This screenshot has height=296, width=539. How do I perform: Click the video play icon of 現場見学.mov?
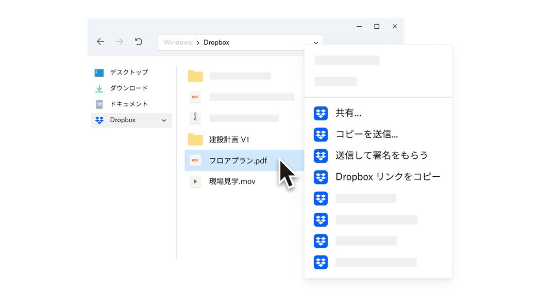[x=195, y=181]
